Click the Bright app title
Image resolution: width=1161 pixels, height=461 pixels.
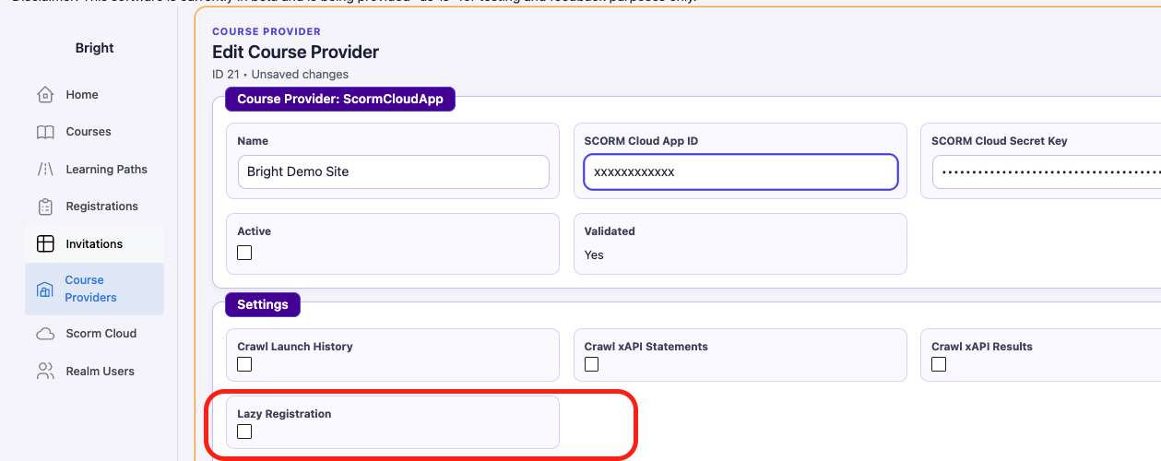(x=95, y=48)
